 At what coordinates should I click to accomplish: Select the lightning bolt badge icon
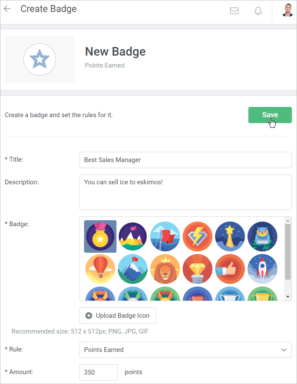[197, 236]
